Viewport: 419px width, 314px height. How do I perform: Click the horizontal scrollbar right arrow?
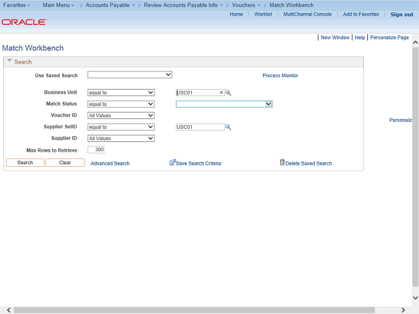[403, 310]
